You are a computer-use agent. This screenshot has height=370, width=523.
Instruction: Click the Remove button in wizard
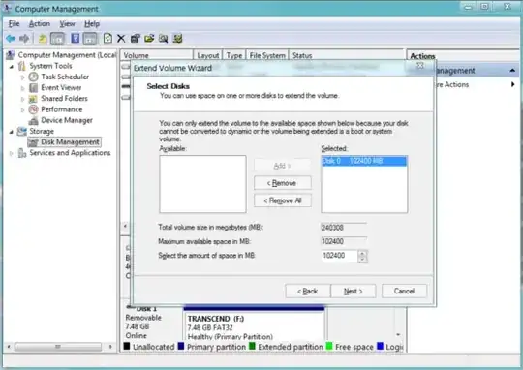(x=283, y=183)
